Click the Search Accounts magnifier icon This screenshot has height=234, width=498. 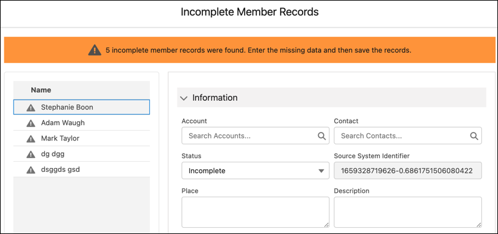(x=322, y=136)
